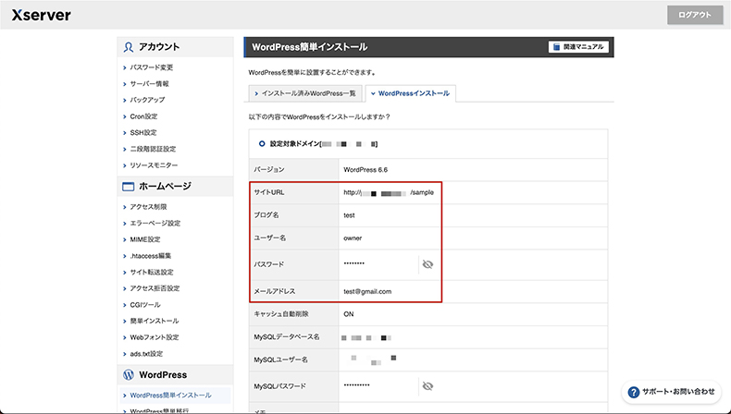Select the WordPressインストール tab

(410, 93)
